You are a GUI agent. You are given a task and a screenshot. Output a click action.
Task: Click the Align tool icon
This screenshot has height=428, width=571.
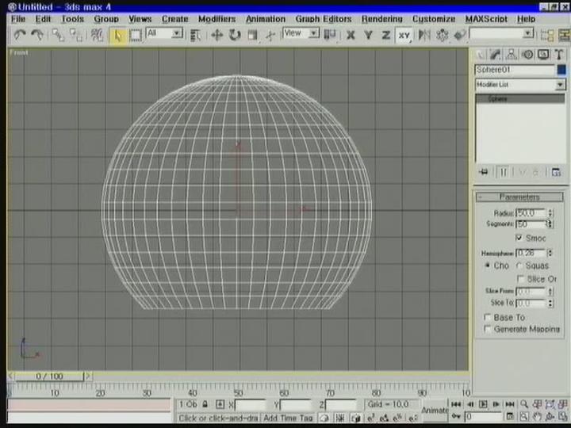(x=460, y=36)
